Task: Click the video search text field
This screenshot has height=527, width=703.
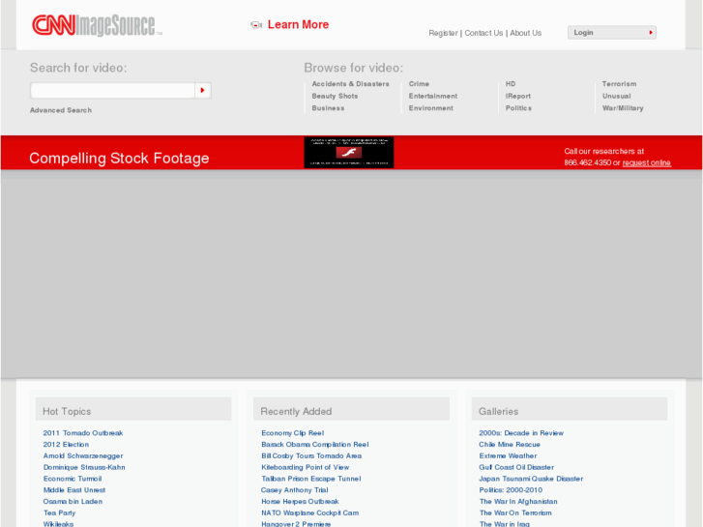Action: click(x=112, y=91)
